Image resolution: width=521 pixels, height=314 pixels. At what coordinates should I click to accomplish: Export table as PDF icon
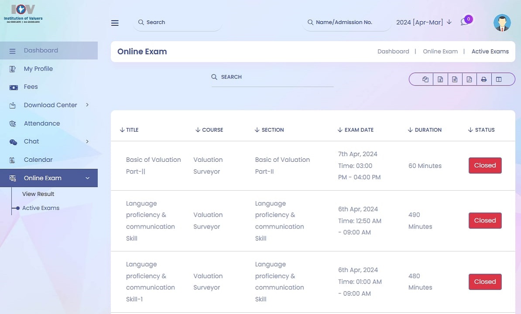469,79
